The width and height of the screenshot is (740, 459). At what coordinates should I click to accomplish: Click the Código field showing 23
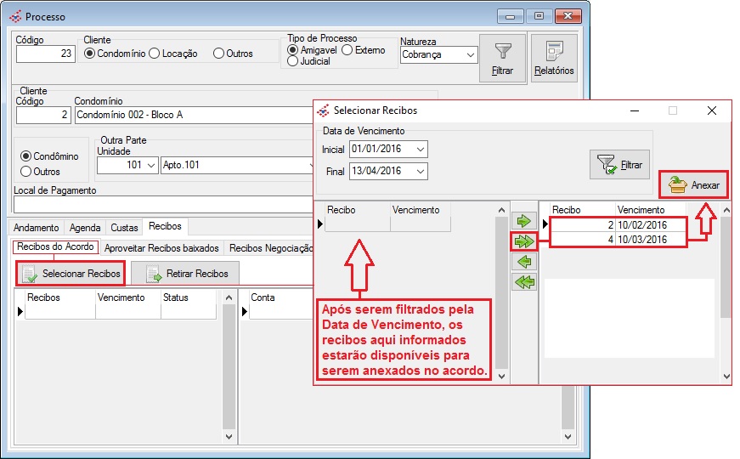pos(46,54)
